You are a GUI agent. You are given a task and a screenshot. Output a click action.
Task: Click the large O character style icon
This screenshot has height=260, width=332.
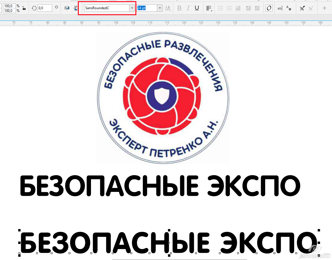pos(269,8)
